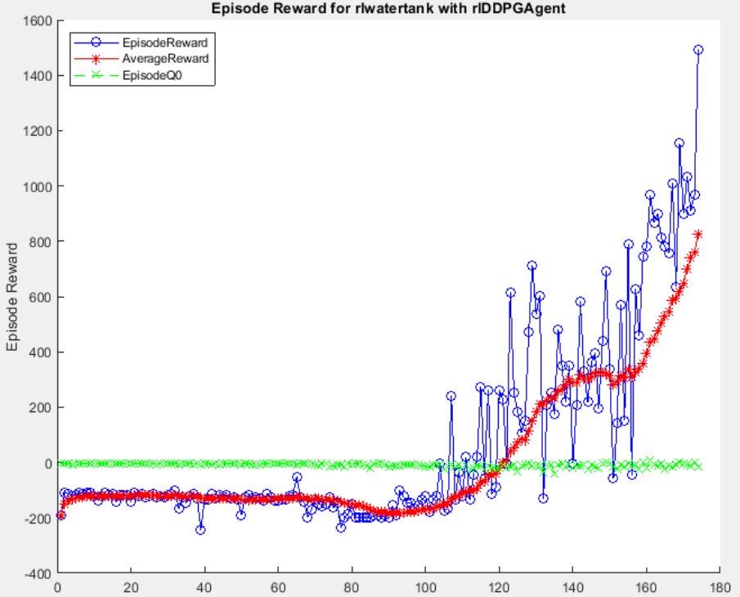
Task: Click the x-axis tick label 40
Action: click(204, 588)
